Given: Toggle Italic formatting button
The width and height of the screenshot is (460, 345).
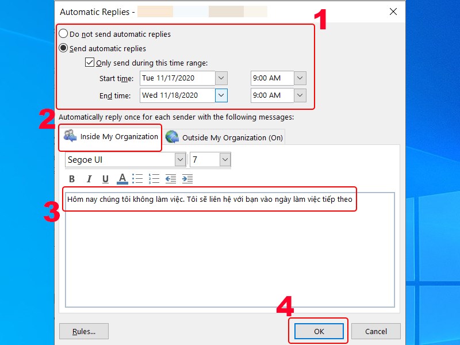Looking at the screenshot, I should pos(89,179).
